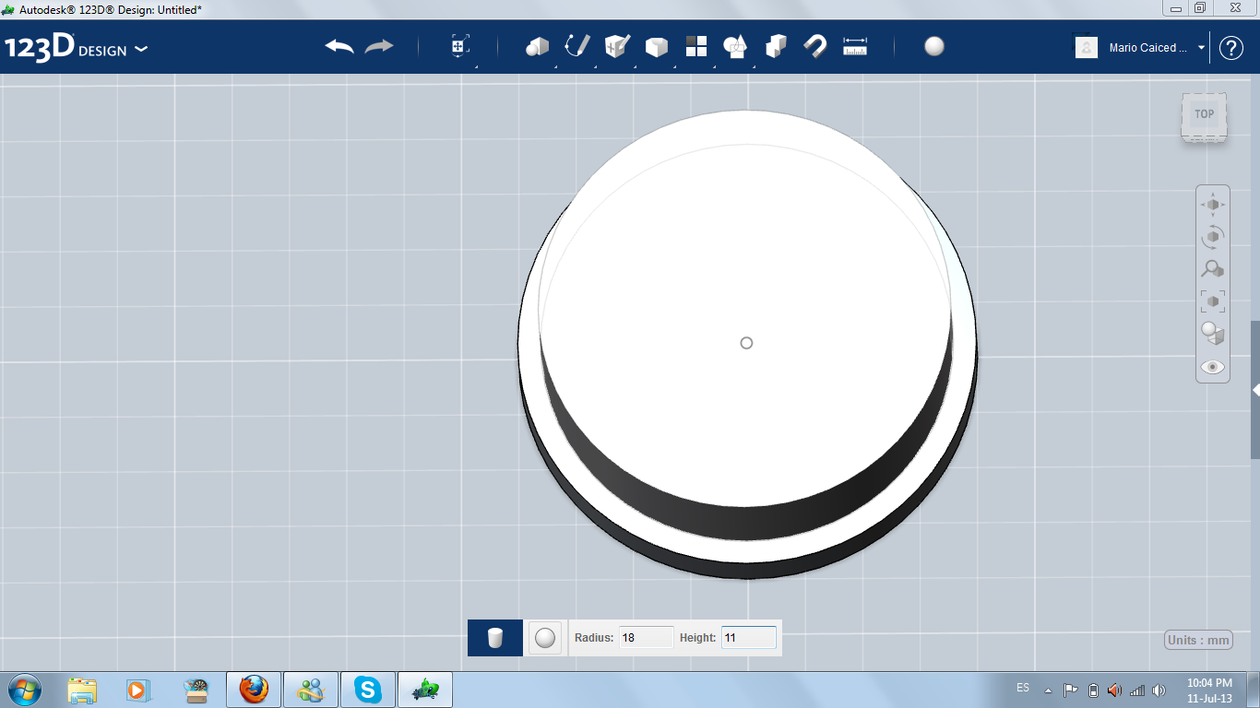Open the taskbar clock showing 10:04 PM
Viewport: 1260px width, 708px height.
click(x=1209, y=690)
